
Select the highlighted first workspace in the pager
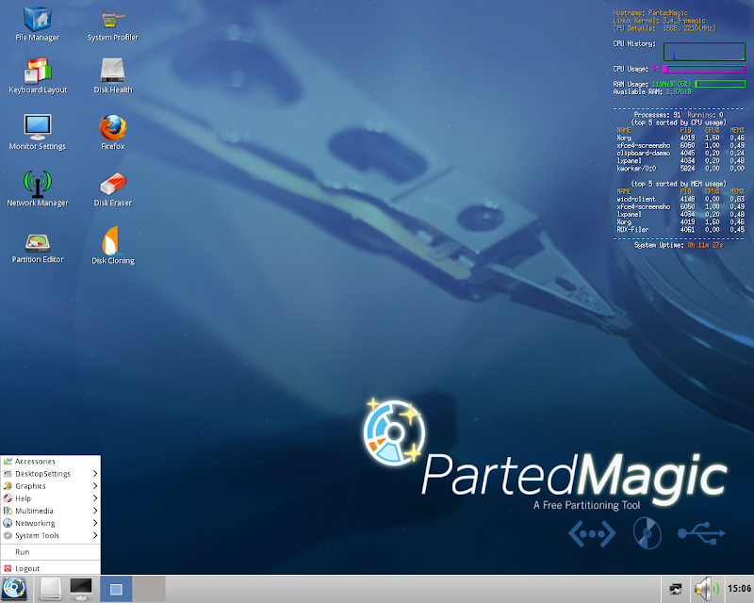tap(116, 589)
